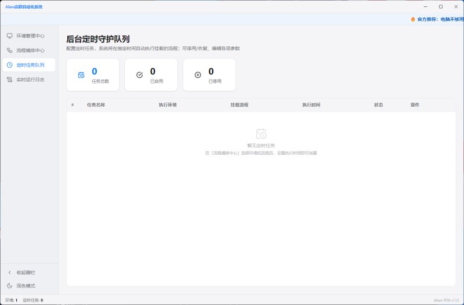Image resolution: width=464 pixels, height=305 pixels.
Task: Open 实时运行日志 sidebar item
Action: pos(29,79)
